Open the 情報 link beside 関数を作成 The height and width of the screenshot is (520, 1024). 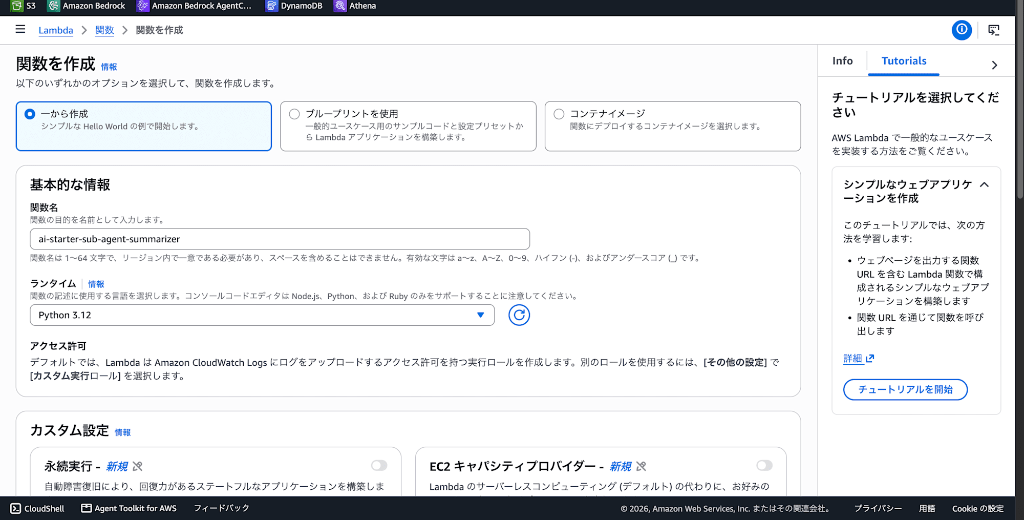click(x=109, y=67)
